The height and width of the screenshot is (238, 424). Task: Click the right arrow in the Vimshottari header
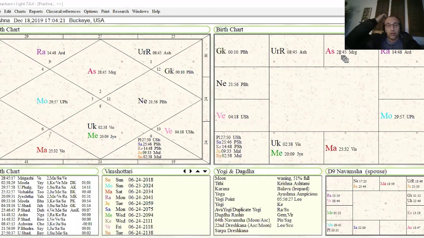191,171
